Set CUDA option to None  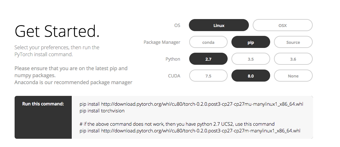coord(293,76)
